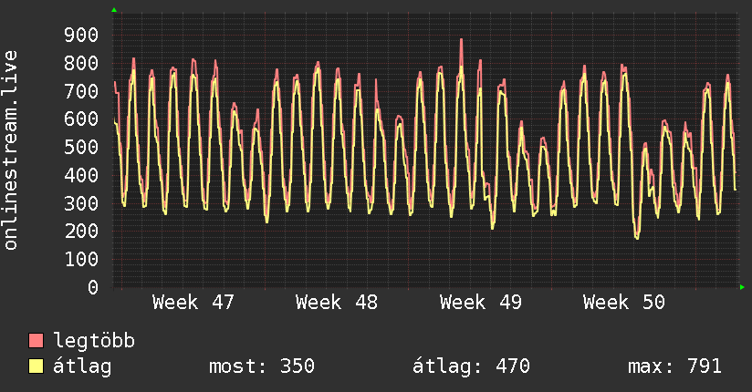Click the 500 y-axis label
Screen dimensions: 752x392
[81, 147]
